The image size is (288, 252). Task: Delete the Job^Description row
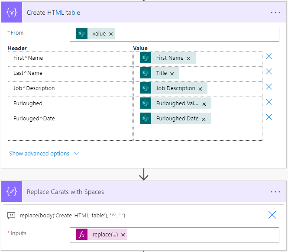pyautogui.click(x=269, y=87)
